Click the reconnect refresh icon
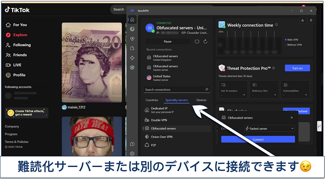 click(x=206, y=41)
